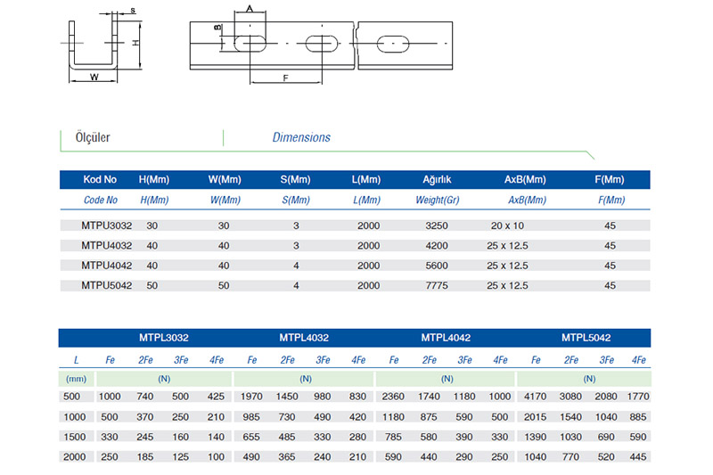This screenshot has width=713, height=475.
Task: Click weight value '3250'
Action: click(437, 225)
